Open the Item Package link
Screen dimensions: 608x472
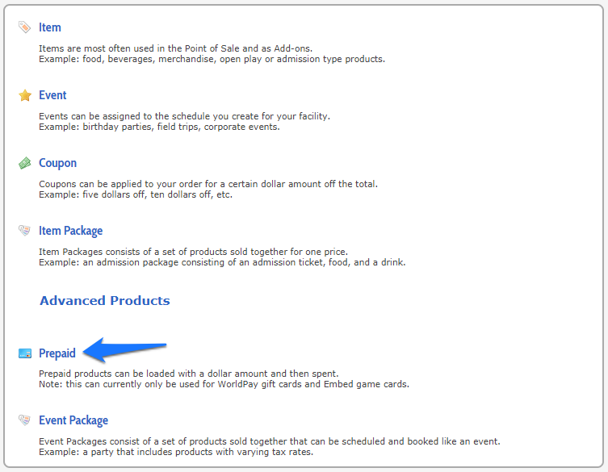(x=70, y=231)
